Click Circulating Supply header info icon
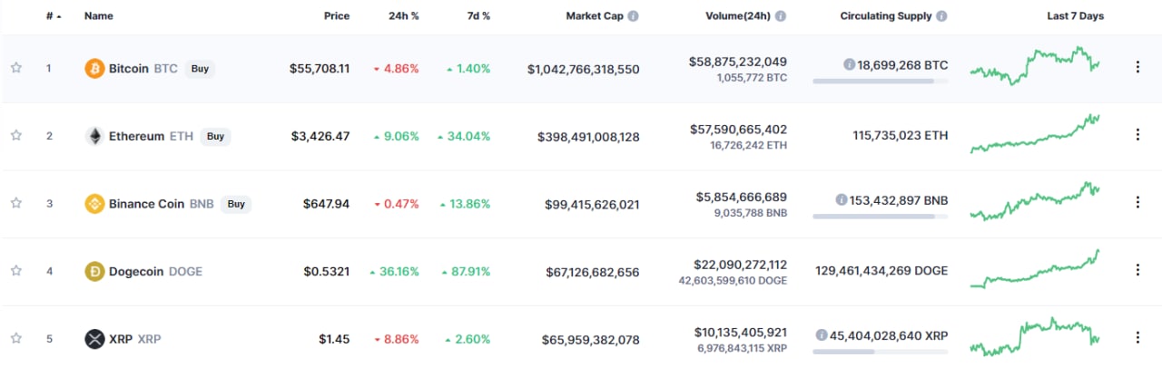Screen dimensions: 1162x367 click(941, 16)
